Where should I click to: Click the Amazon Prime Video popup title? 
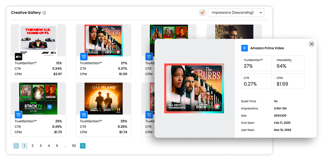click(267, 48)
